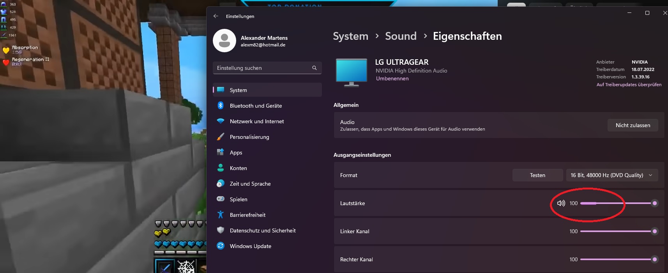Click the System monitor icon in sidebar
Image resolution: width=668 pixels, height=273 pixels.
click(x=221, y=90)
